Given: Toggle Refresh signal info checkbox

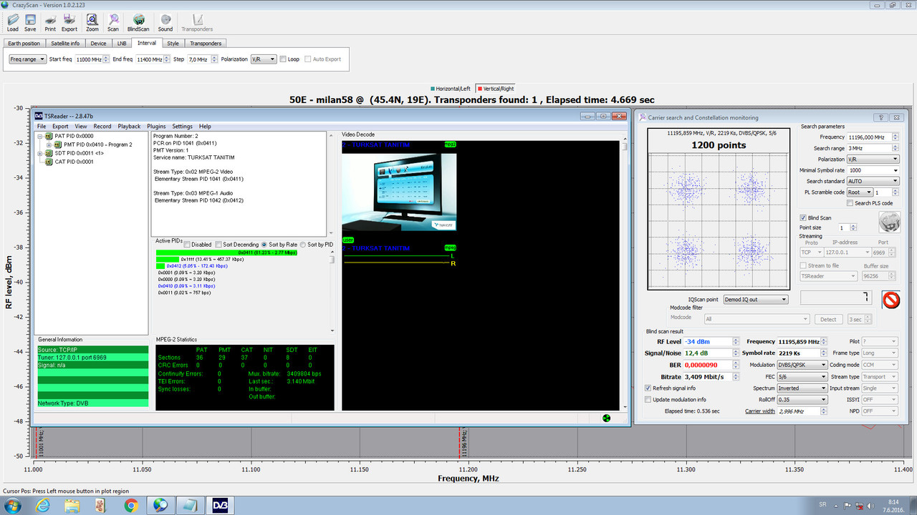Looking at the screenshot, I should pos(648,388).
